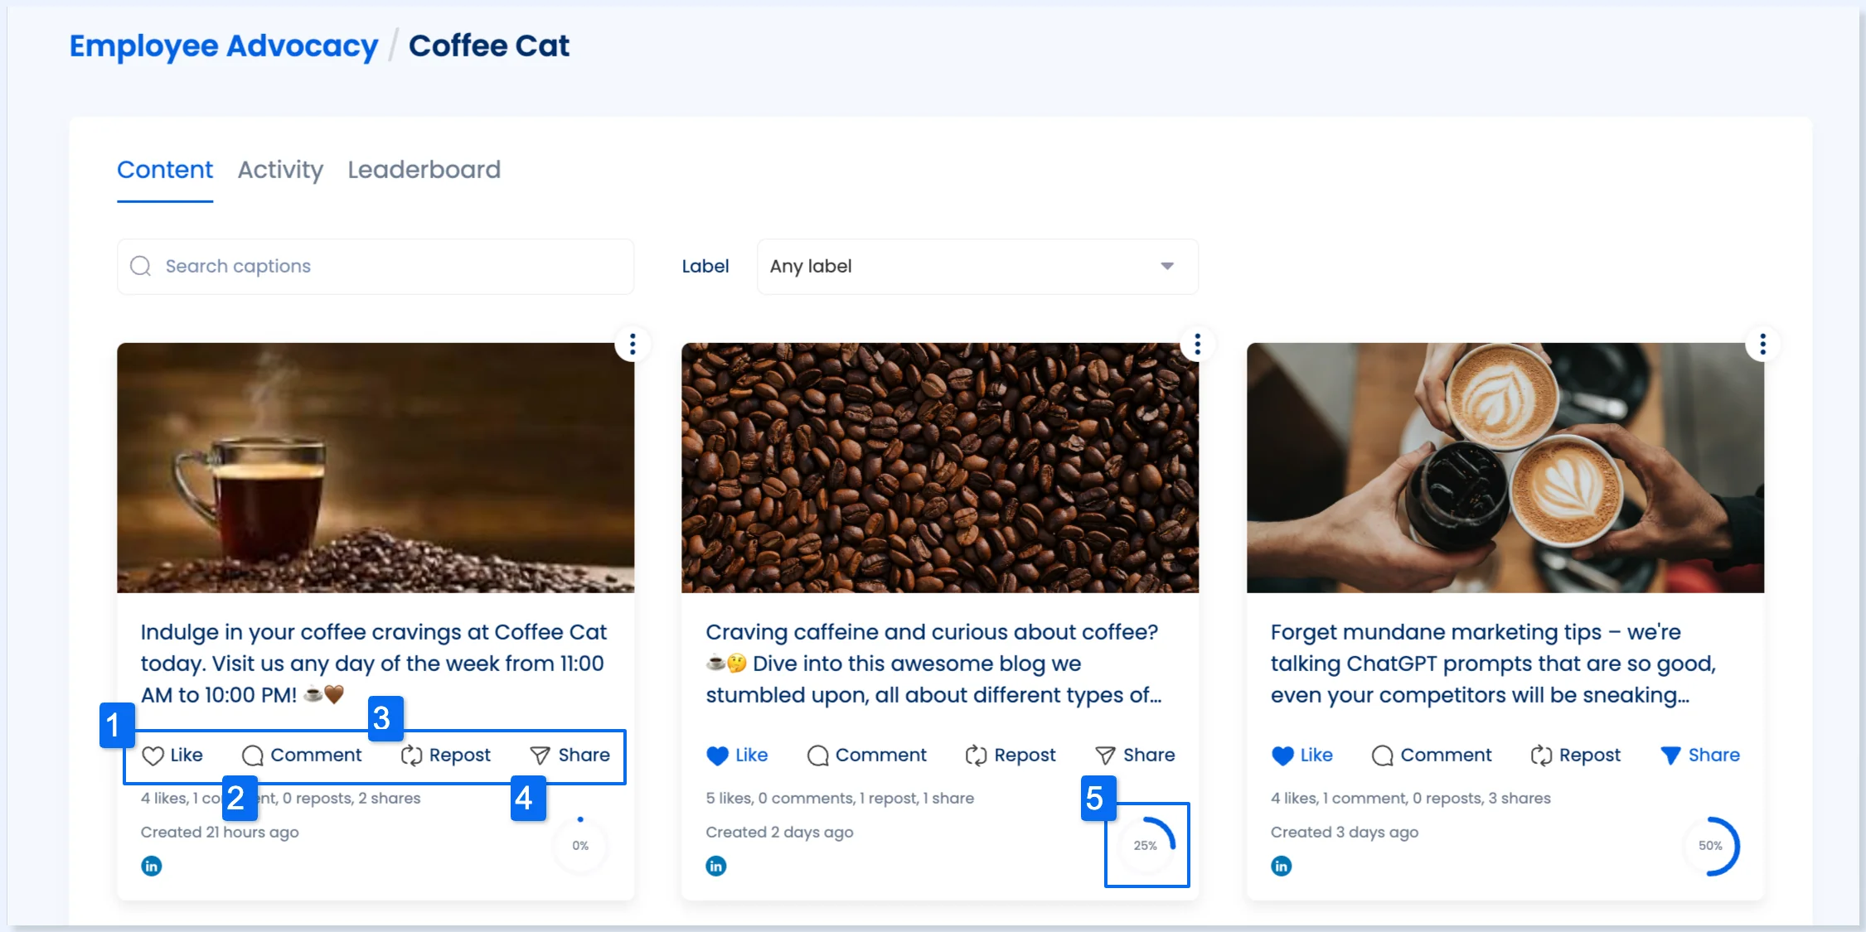The height and width of the screenshot is (932, 1866).
Task: Switch to the Leaderboard tab
Action: pyautogui.click(x=424, y=170)
